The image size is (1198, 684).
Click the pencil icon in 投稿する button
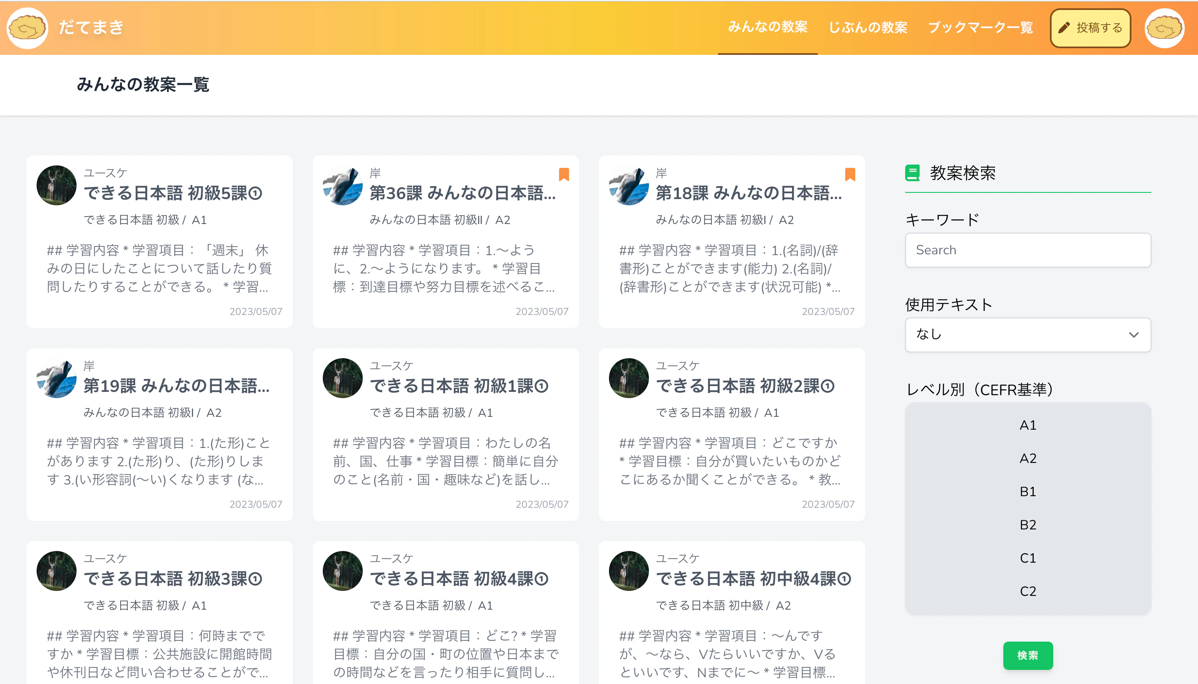[x=1064, y=28]
